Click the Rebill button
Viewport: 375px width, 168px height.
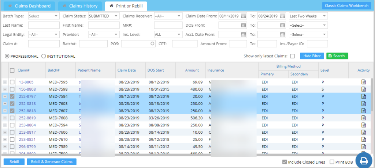[x=14, y=161]
